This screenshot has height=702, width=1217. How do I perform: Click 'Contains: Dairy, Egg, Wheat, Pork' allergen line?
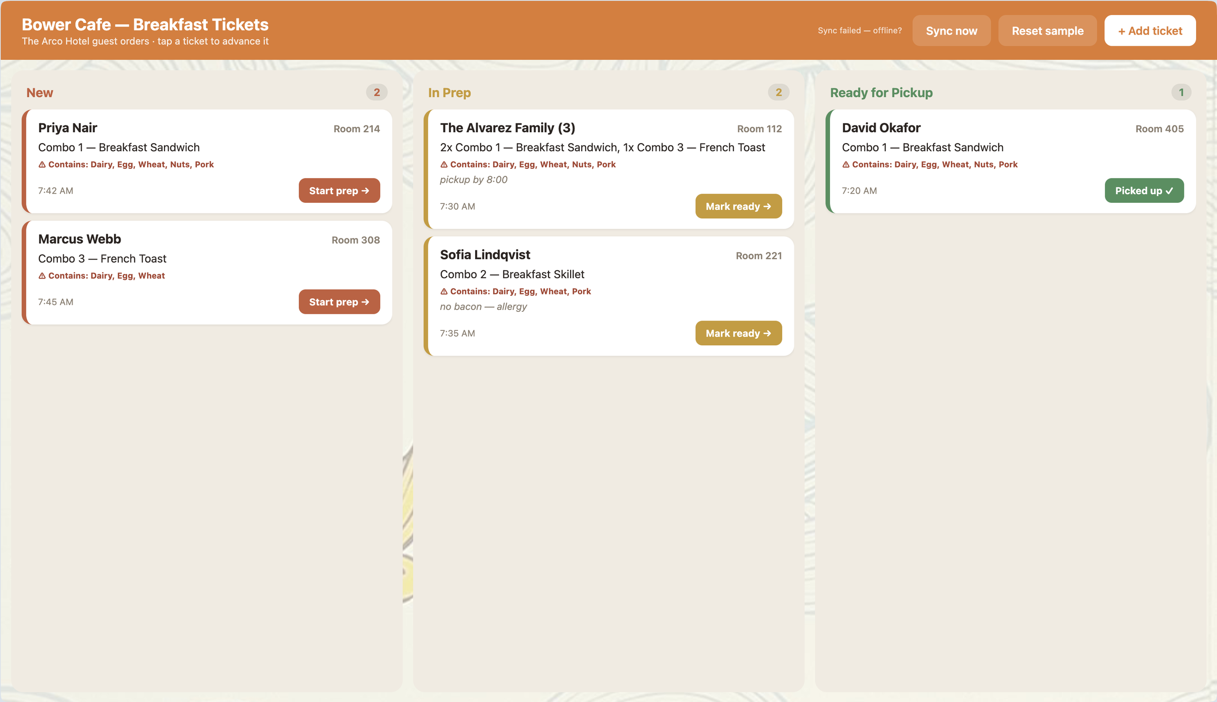(x=516, y=291)
